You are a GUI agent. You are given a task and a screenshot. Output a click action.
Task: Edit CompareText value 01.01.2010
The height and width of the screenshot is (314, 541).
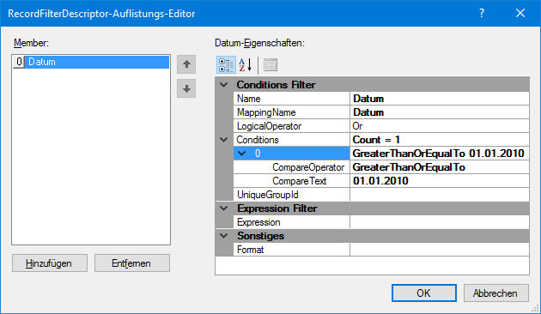pyautogui.click(x=440, y=181)
